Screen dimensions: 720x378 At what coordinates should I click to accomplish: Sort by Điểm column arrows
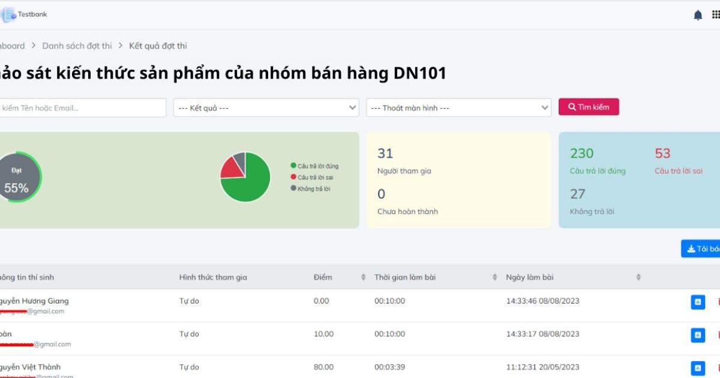coord(363,277)
